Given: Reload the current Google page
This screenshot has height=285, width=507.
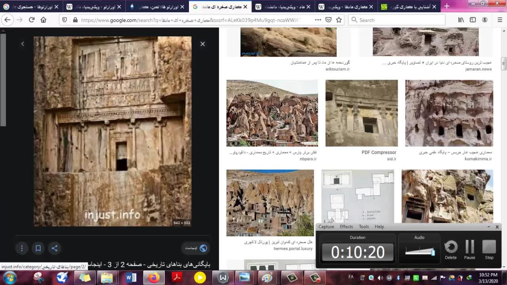Looking at the screenshot, I should [32, 20].
